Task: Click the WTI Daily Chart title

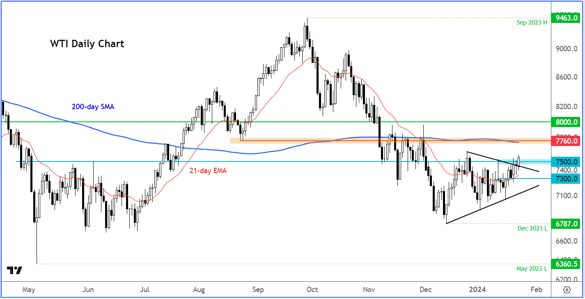Action: [87, 43]
